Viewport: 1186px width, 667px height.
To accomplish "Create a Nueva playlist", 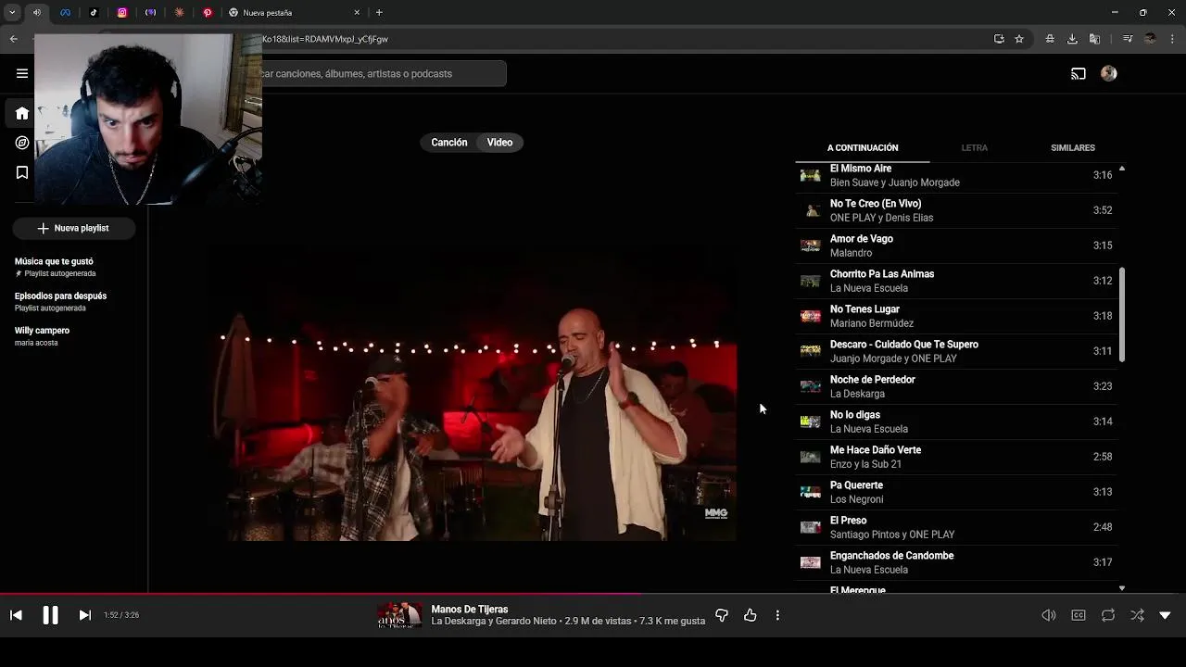I will 73,228.
